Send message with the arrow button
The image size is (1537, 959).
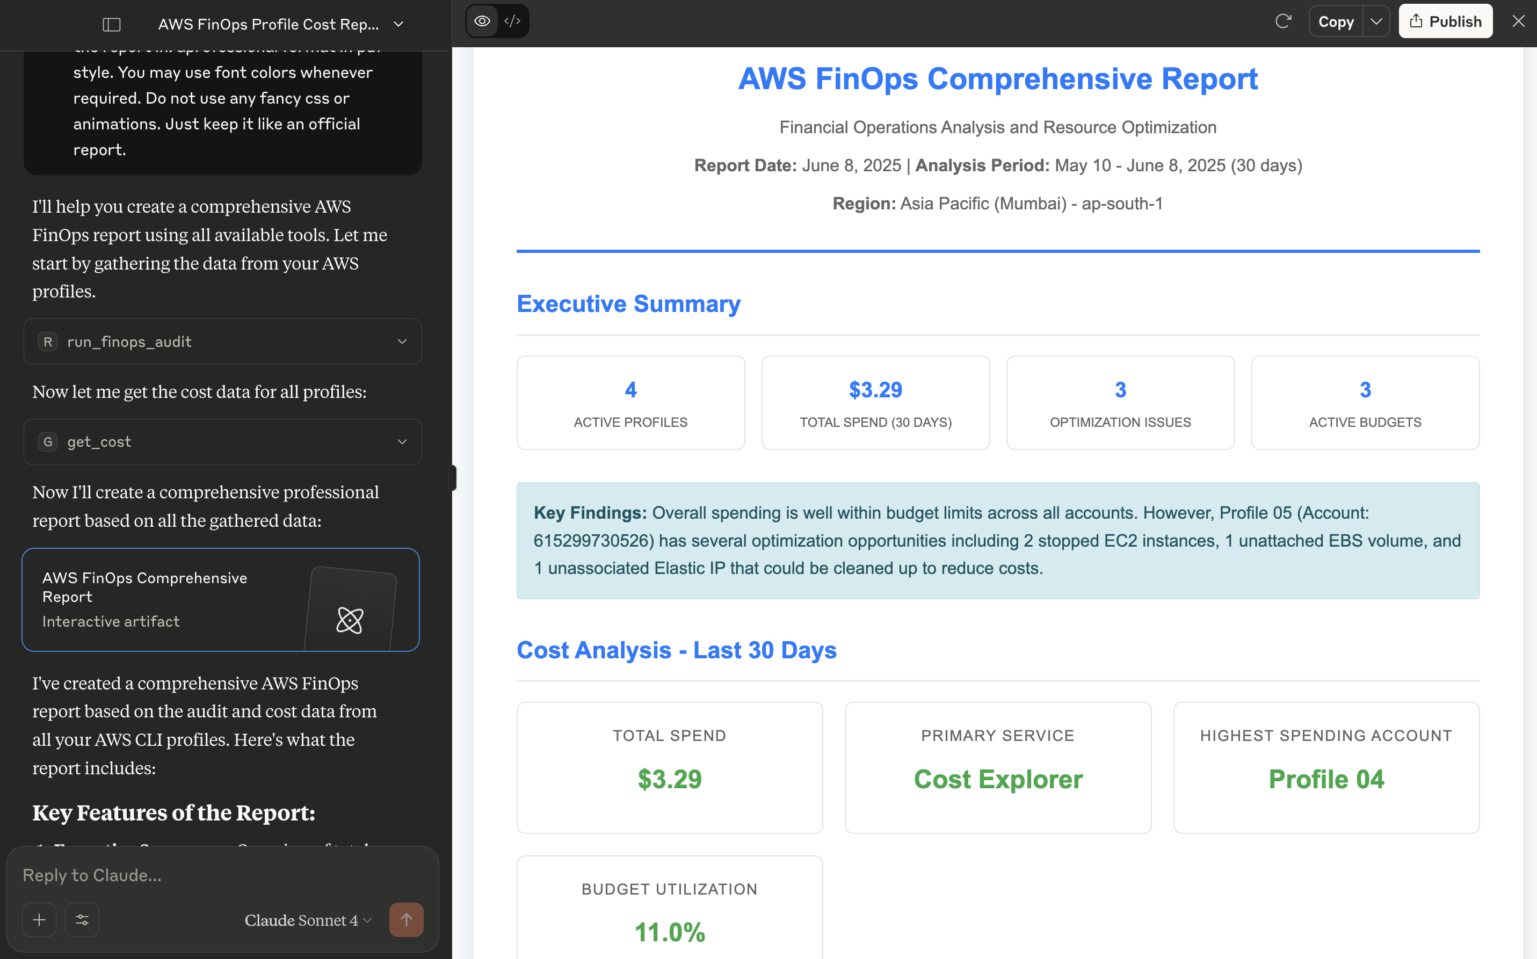click(406, 920)
